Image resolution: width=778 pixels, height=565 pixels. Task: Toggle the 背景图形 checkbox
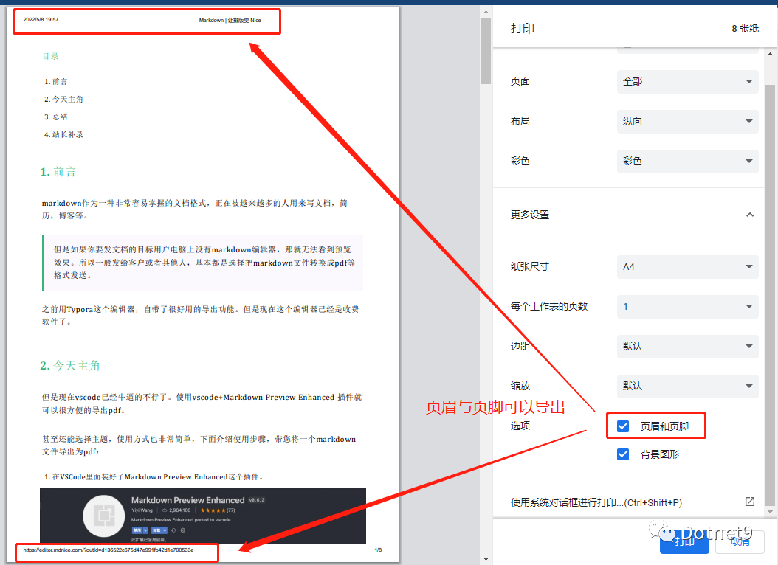(x=623, y=454)
